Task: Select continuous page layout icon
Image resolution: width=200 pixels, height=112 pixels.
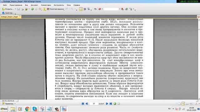Action: click(183, 104)
